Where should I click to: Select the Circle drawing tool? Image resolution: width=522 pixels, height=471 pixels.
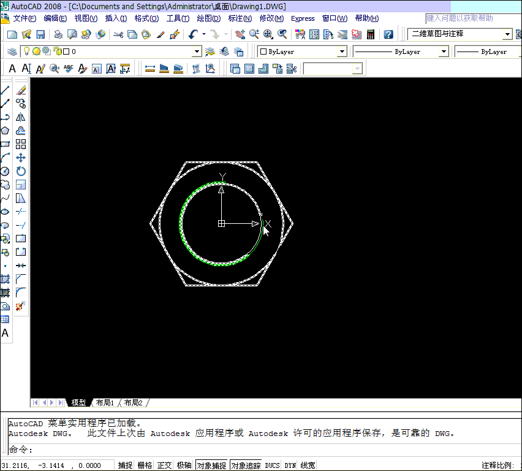point(5,171)
